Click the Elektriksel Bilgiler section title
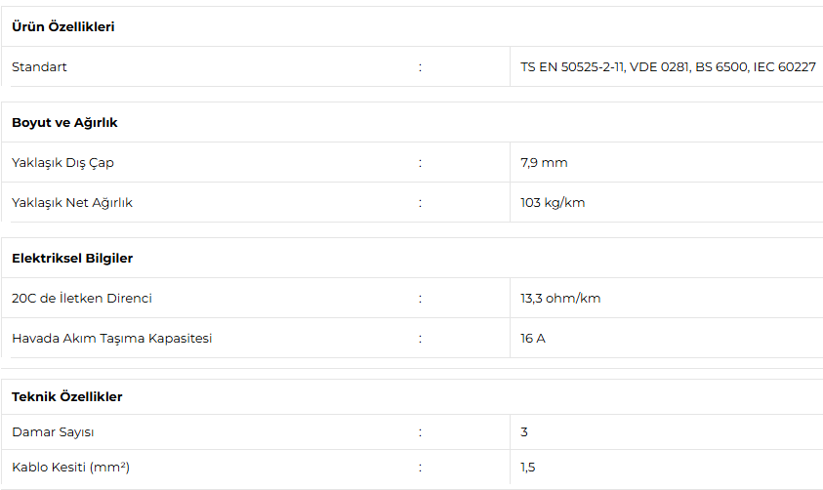This screenshot has width=823, height=490. tap(72, 259)
